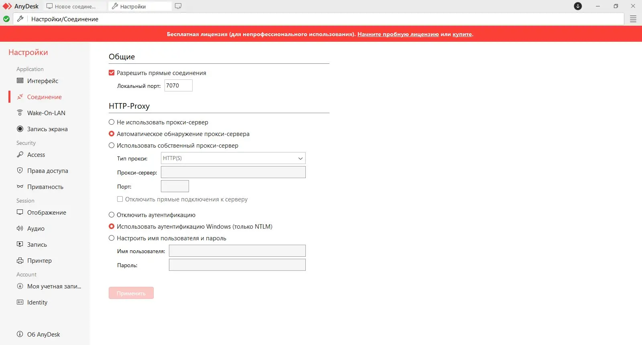The height and width of the screenshot is (345, 642).
Task: Select Не использовать прокси-сервер option
Action: click(112, 122)
